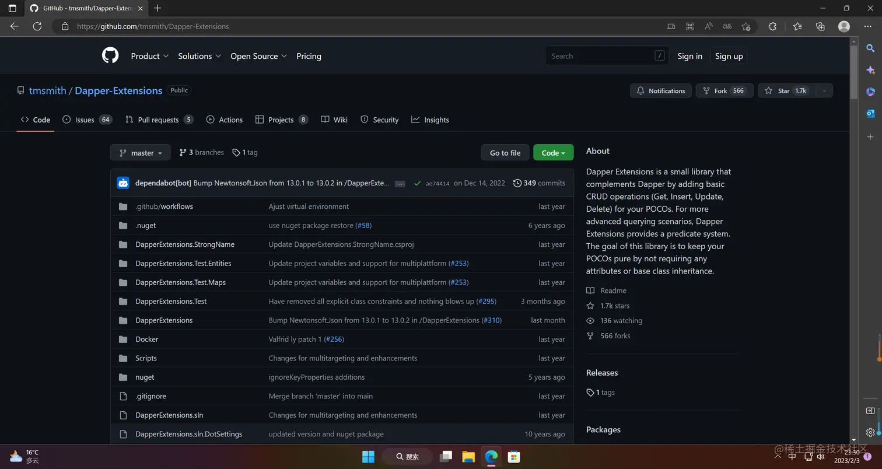
Task: Open the Projects tab
Action: click(282, 120)
